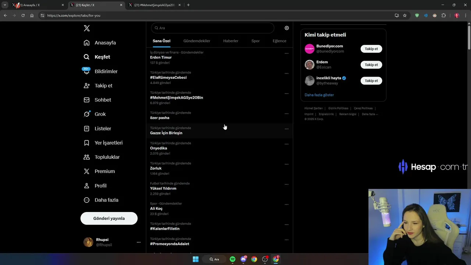Open three-dot menu for özer pasha trend
The height and width of the screenshot is (265, 471).
286,114
